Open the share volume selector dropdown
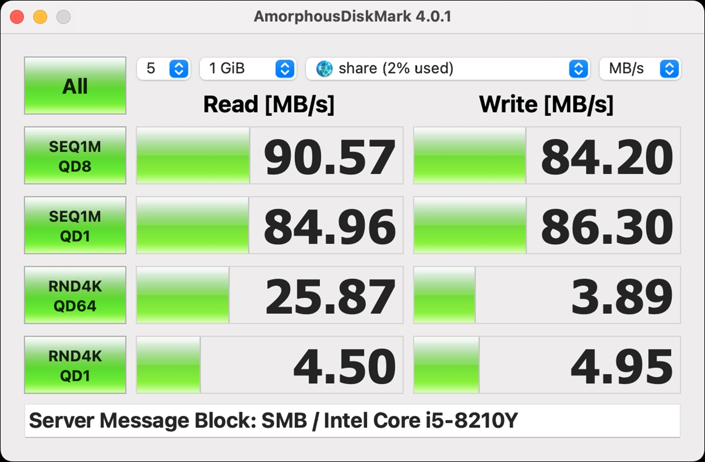The height and width of the screenshot is (462, 705). [x=448, y=69]
